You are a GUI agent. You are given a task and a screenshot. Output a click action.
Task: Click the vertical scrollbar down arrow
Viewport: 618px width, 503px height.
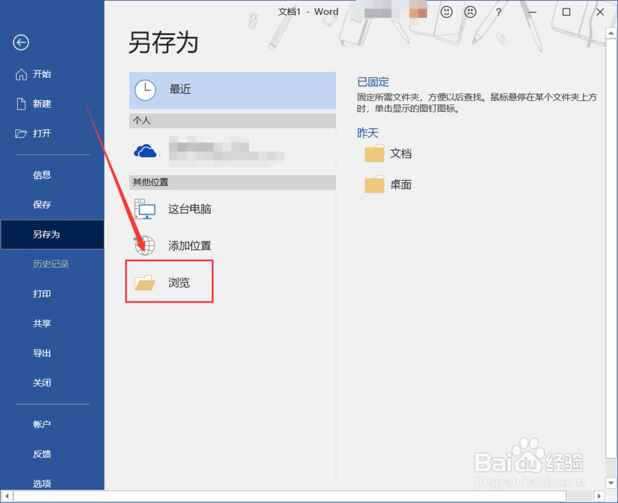tap(611, 483)
